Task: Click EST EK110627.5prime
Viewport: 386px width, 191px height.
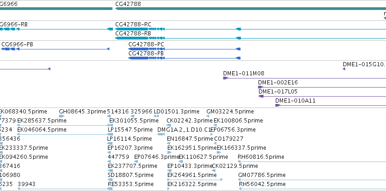Action: tap(203, 157)
